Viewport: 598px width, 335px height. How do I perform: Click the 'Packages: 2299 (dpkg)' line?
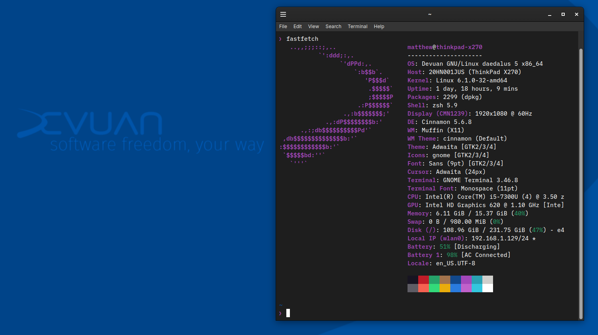point(445,97)
